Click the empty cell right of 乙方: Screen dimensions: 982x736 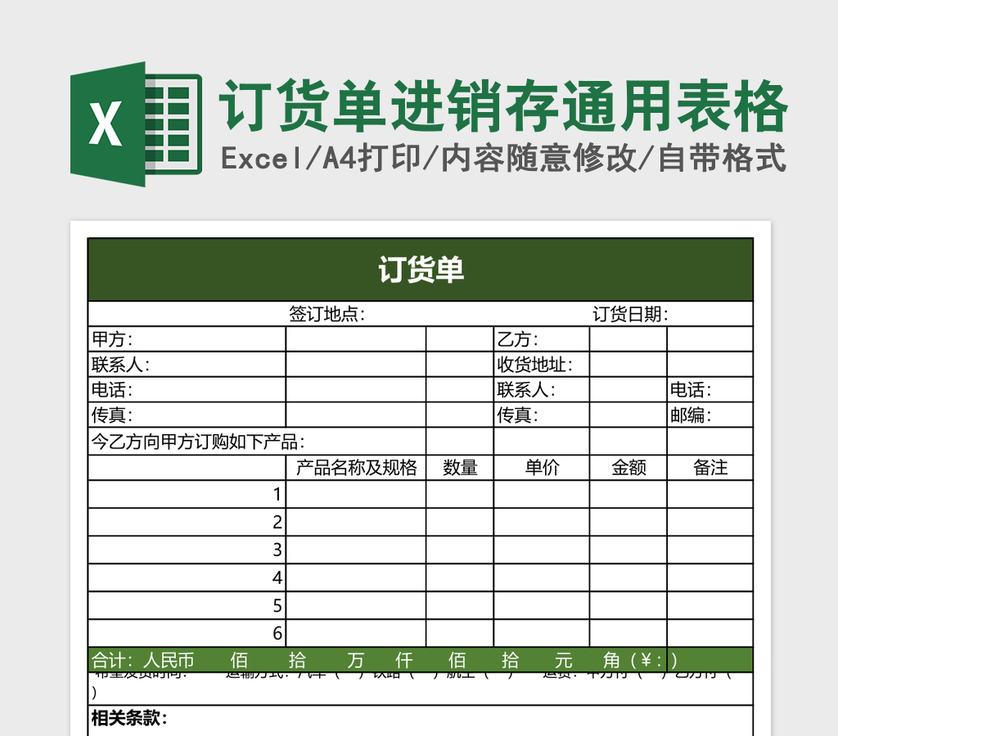coord(628,339)
